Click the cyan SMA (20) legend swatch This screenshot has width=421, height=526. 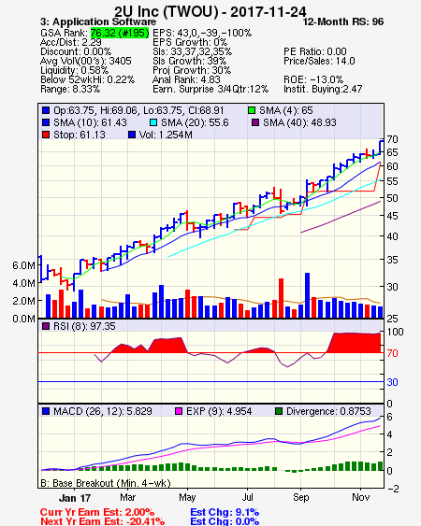153,122
